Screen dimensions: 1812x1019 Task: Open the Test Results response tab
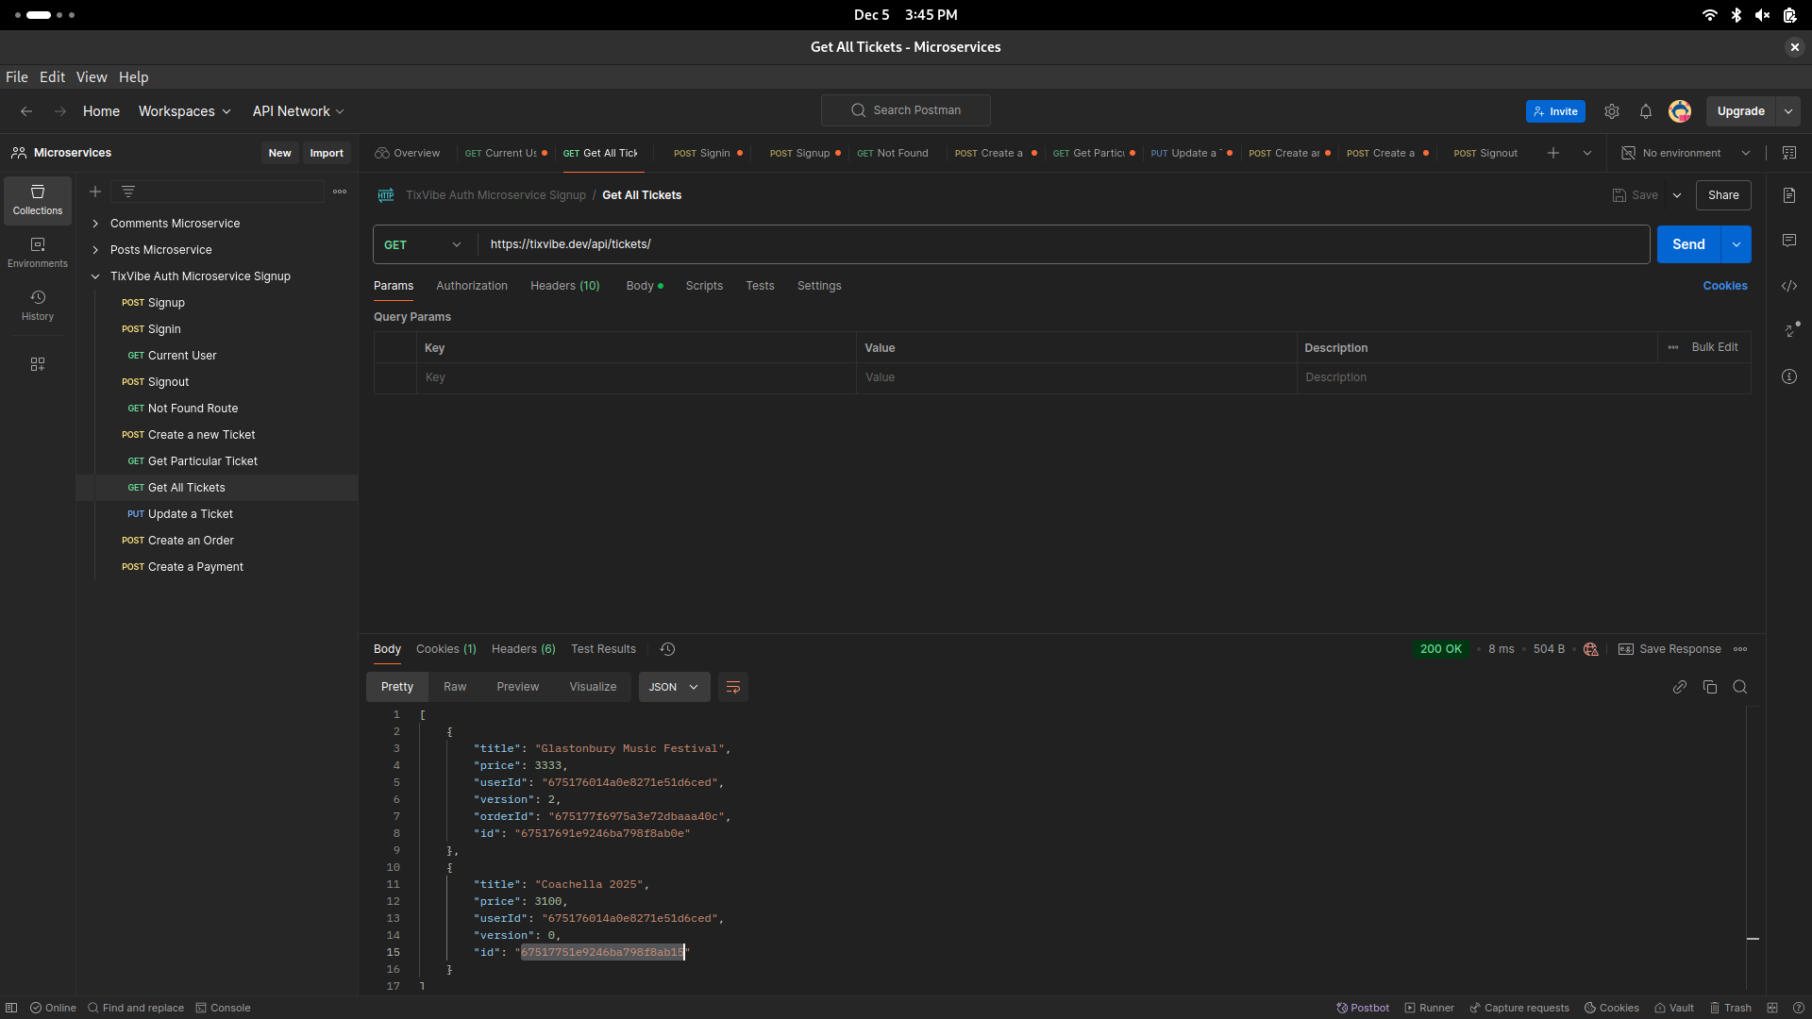click(603, 649)
